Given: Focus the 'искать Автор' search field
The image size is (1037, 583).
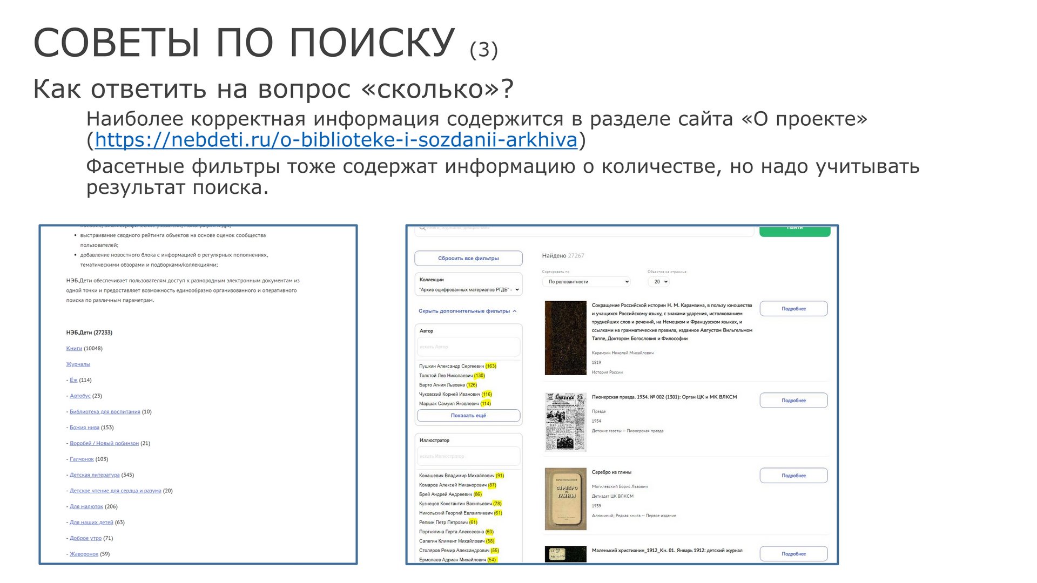Looking at the screenshot, I should coord(468,347).
